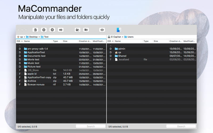213x133 pixels.
Task: Click the compare folders toolbar icon
Action: coord(86,30)
